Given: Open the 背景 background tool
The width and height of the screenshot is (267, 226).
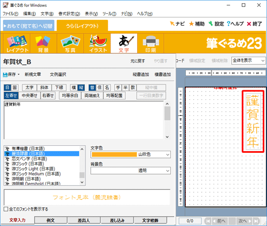Looking at the screenshot, I should coord(43,43).
